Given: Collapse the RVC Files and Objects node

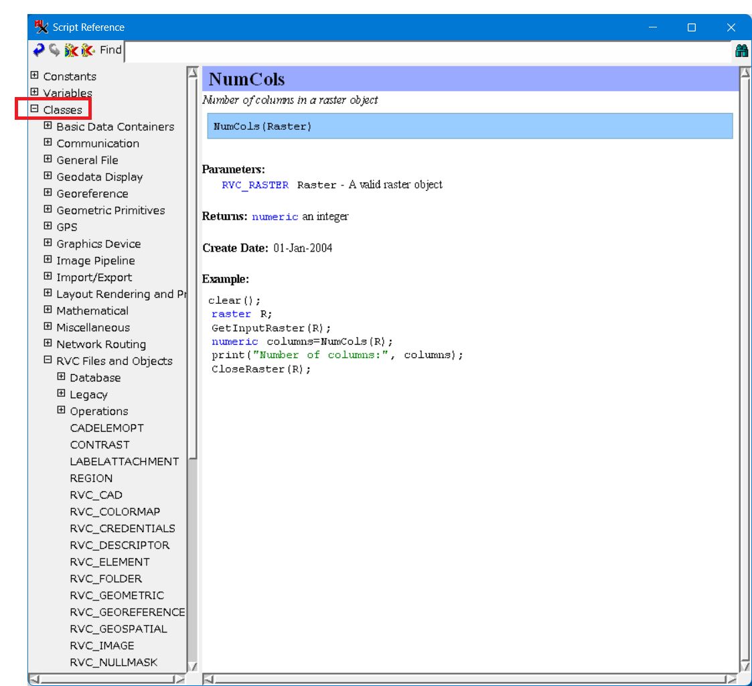Looking at the screenshot, I should click(x=48, y=361).
